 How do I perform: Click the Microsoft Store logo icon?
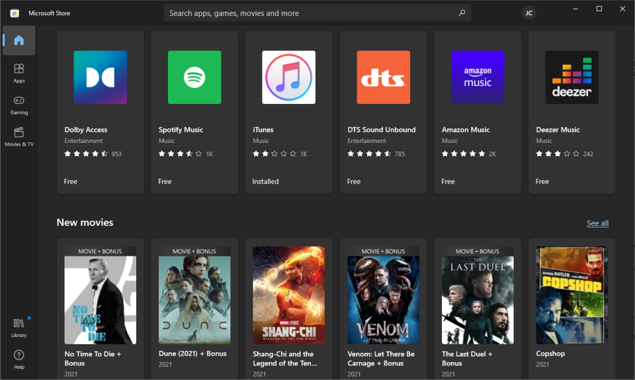[x=15, y=13]
